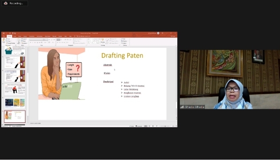The height and width of the screenshot is (161, 280).
Task: Click the PowerPoint account avatar
Action: 158,33
